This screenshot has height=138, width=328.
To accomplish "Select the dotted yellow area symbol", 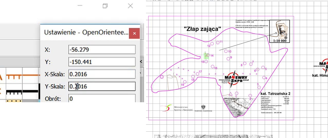I will (x=14, y=101).
